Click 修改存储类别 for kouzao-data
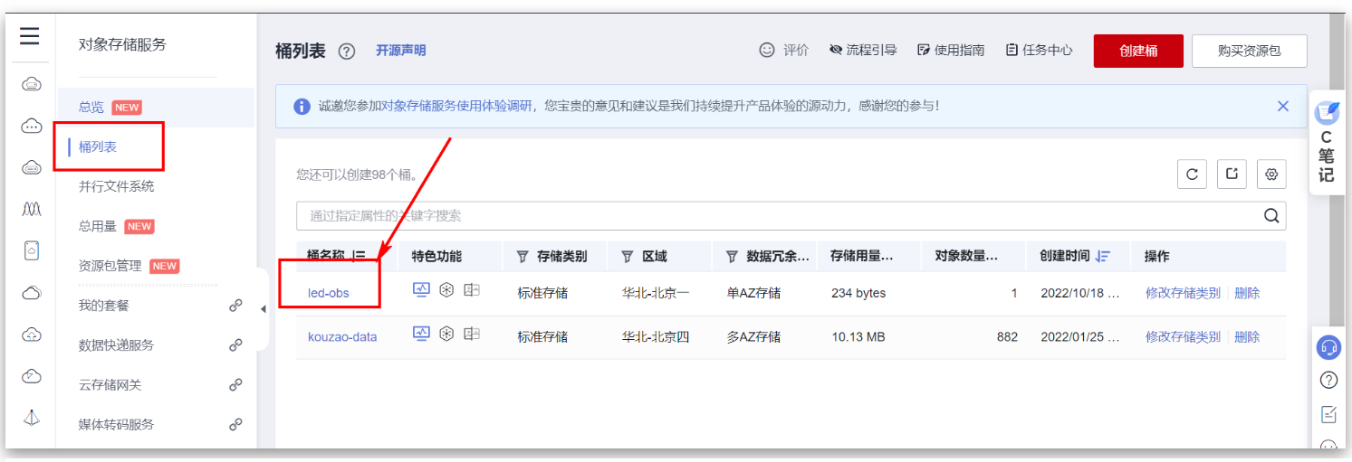Viewport: 1352px width, 462px height. point(1183,336)
